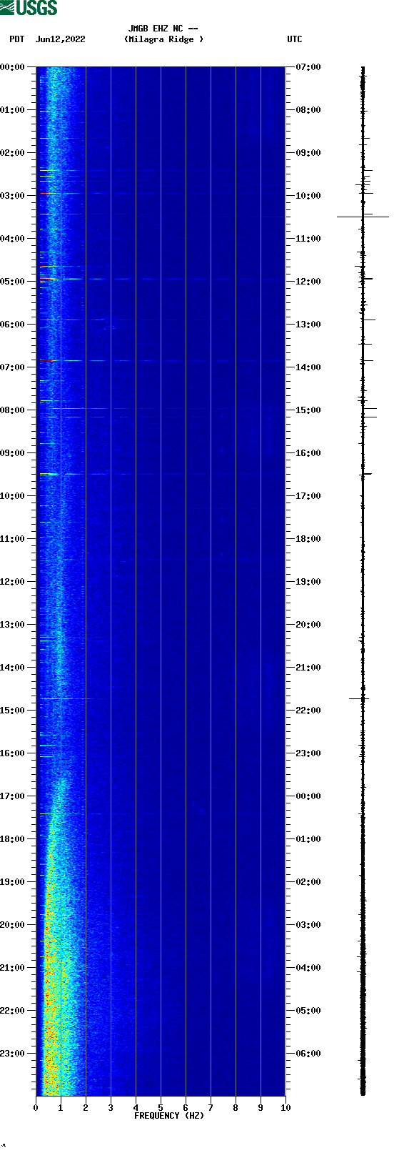Click the 2 Hz frequency tick label
Screen dimensions: 394x1153
point(86,1108)
